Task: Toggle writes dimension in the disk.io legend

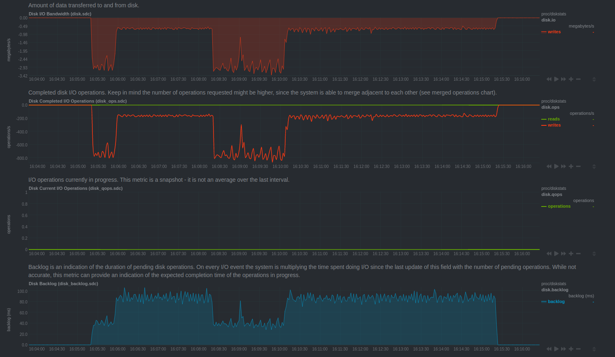Action: pyautogui.click(x=554, y=32)
